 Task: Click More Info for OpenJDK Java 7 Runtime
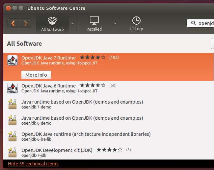pos(36,75)
